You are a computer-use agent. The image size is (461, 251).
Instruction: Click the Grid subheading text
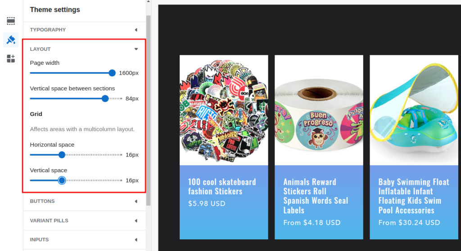[36, 114]
